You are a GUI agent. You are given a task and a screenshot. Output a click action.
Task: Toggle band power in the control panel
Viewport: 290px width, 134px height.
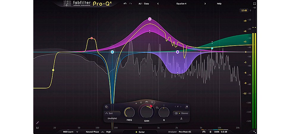coord(106,107)
